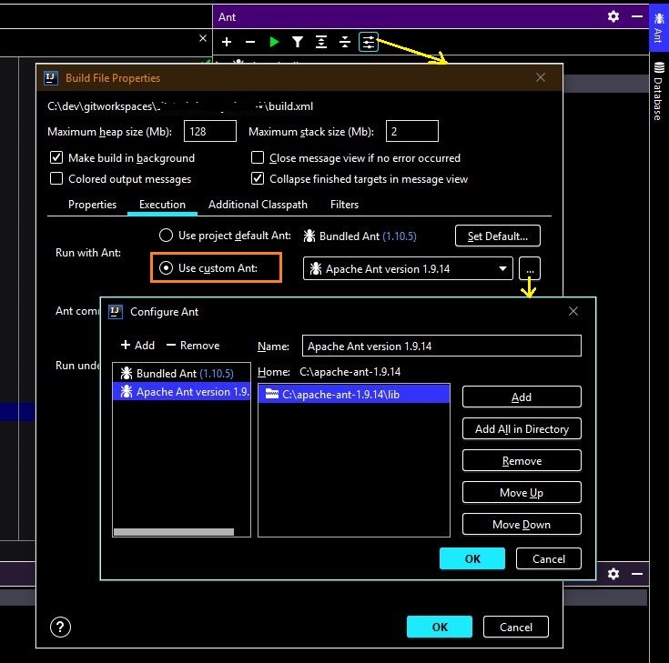669x663 pixels.
Task: Click the Home path C:\apache-ant-1.9.14 text
Action: tap(350, 372)
